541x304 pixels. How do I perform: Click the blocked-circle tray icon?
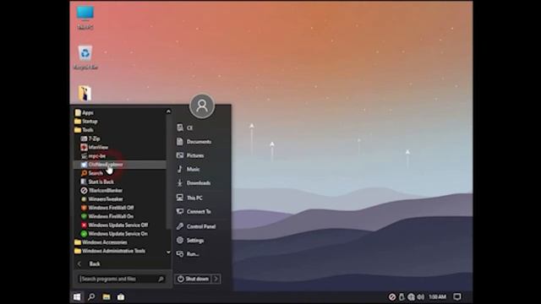[x=392, y=296]
